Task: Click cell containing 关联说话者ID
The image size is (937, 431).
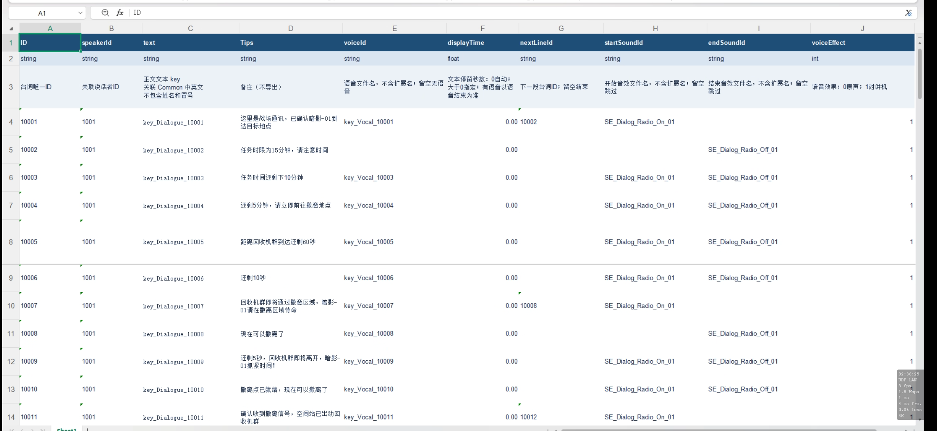Action: tap(111, 87)
